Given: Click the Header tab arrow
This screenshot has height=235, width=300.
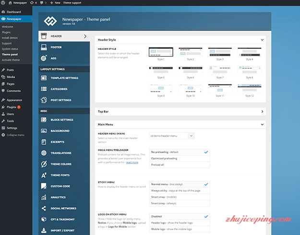Looking at the screenshot, I should (x=85, y=36).
